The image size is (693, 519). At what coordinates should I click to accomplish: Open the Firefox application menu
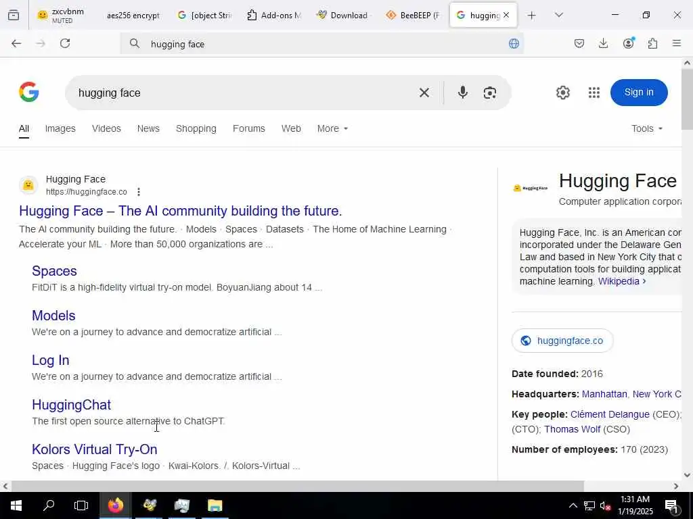677,43
